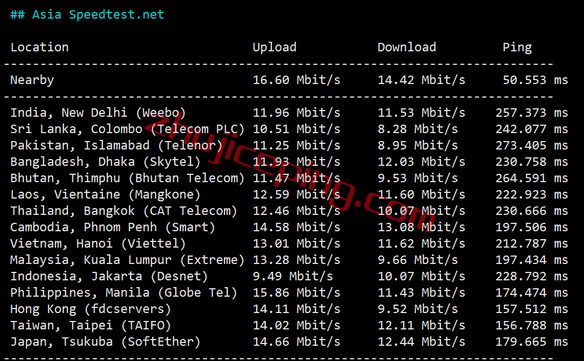The height and width of the screenshot is (361, 584).
Task: Select the Hong Kong (fdcservers) row
Action: coord(90,309)
